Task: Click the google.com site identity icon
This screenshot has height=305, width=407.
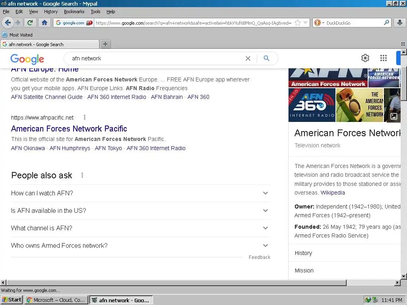Action: click(58, 23)
